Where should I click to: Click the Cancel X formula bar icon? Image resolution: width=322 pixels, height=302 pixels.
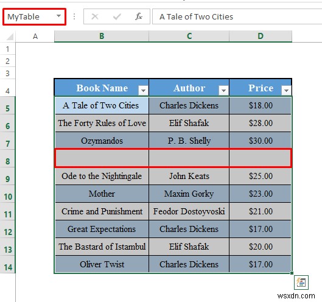pos(95,16)
